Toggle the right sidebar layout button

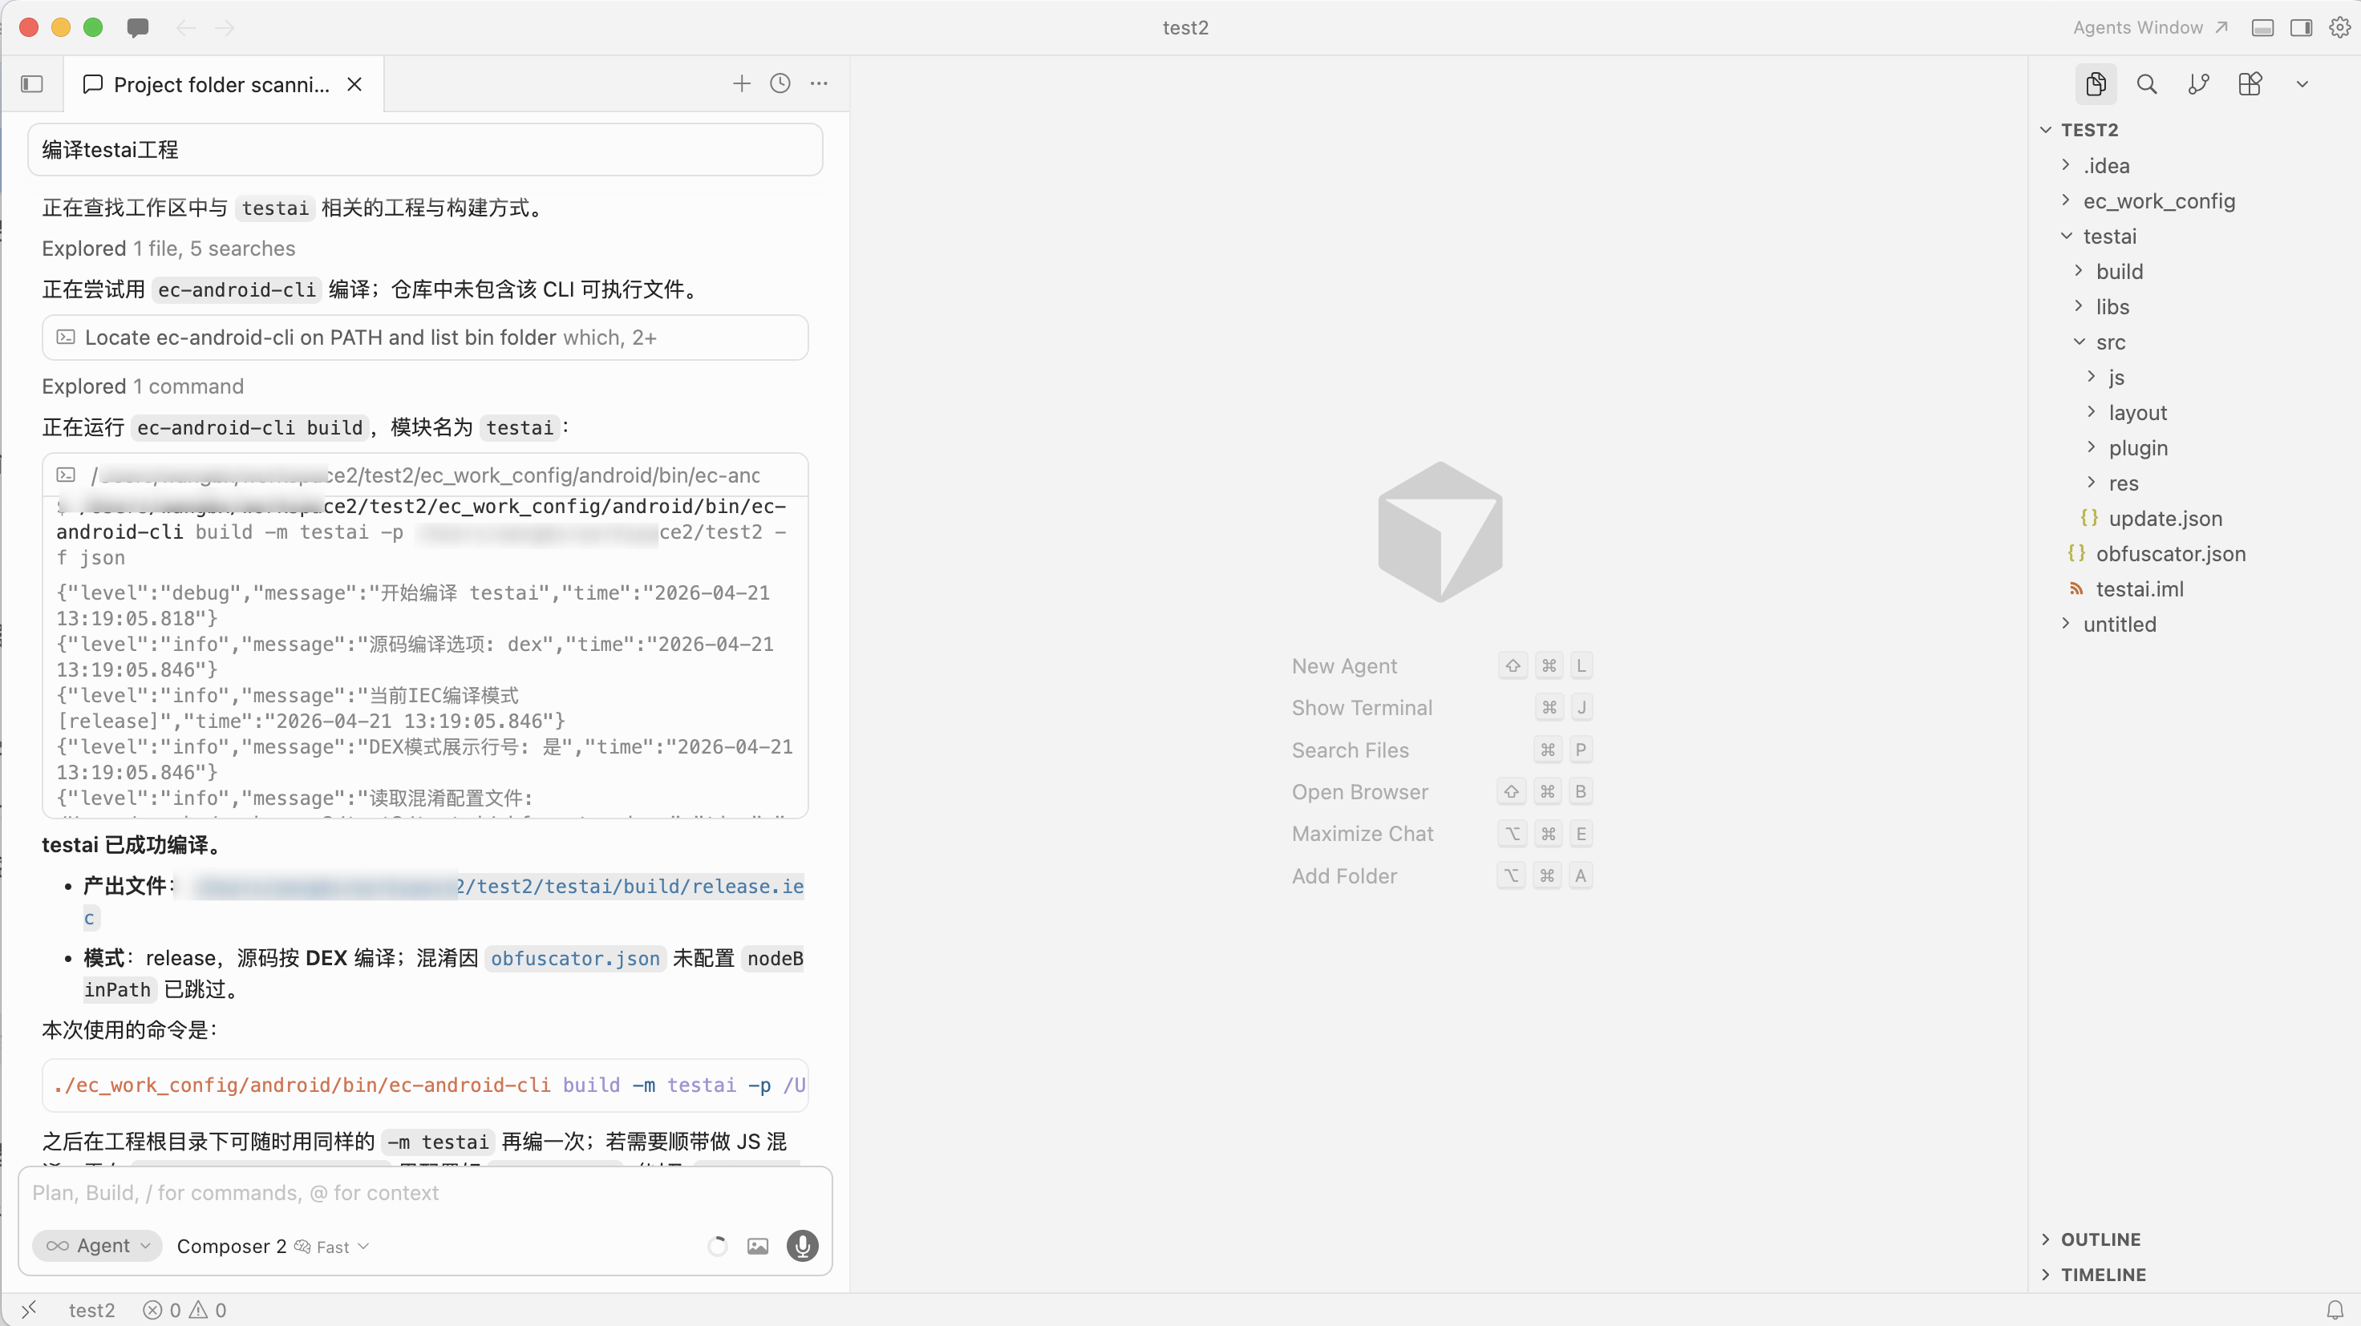(x=2301, y=27)
